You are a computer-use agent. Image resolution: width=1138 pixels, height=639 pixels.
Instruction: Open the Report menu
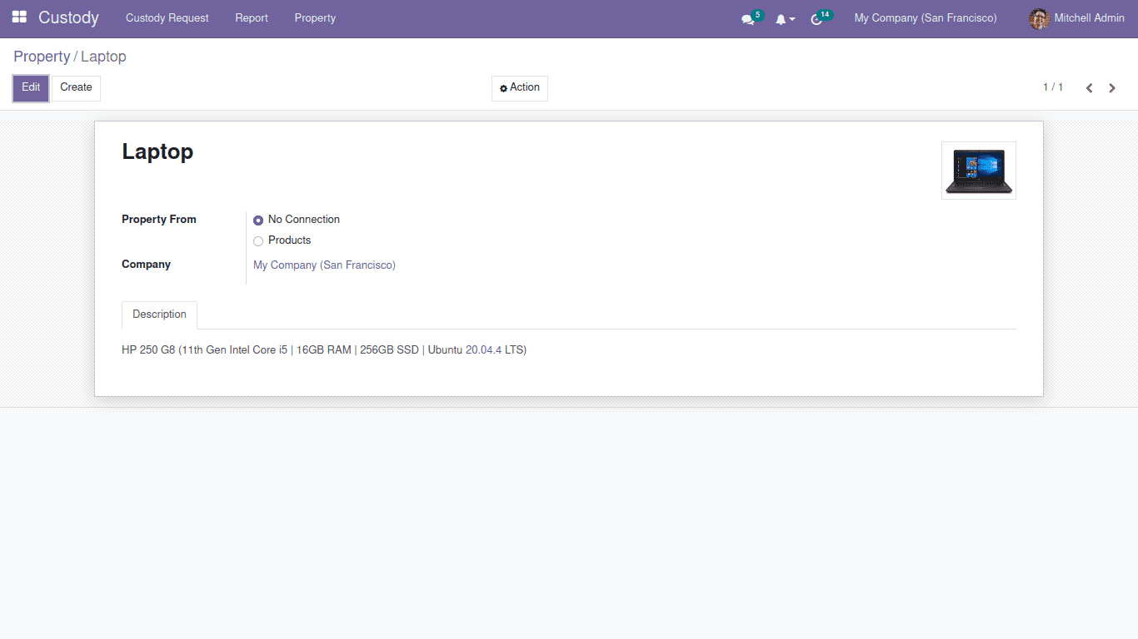[251, 17]
